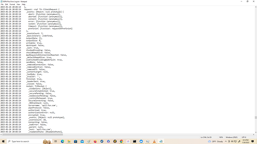Launch Google Chrome from taskbar
The height and width of the screenshot is (144, 257).
[x=121, y=141]
